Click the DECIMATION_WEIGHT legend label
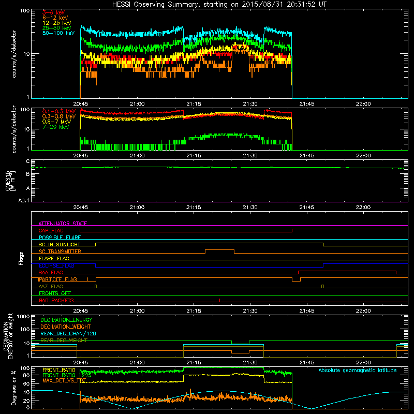This screenshot has height=414, width=414. (66, 327)
